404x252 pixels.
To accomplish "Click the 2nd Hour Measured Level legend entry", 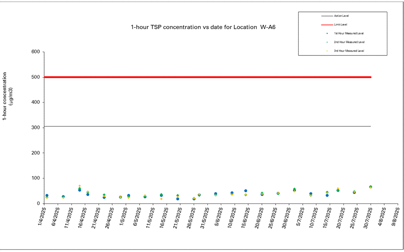I will point(349,42).
